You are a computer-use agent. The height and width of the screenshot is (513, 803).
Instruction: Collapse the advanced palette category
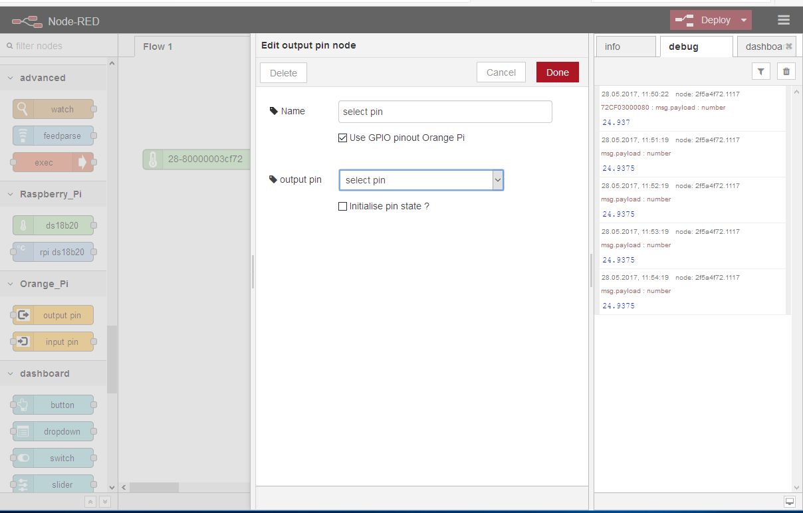pos(53,78)
